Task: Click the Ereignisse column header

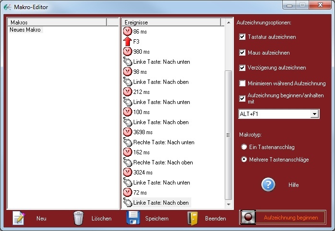Action: 171,22
